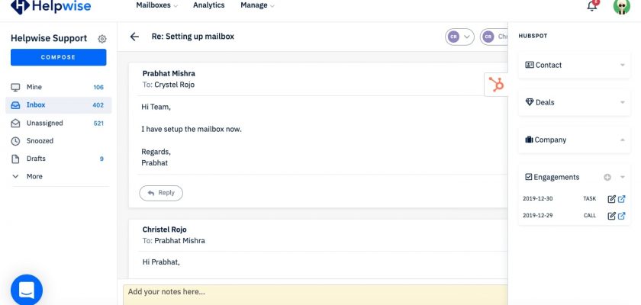This screenshot has width=641, height=305.
Task: Open the notifications bell
Action: pyautogui.click(x=592, y=5)
